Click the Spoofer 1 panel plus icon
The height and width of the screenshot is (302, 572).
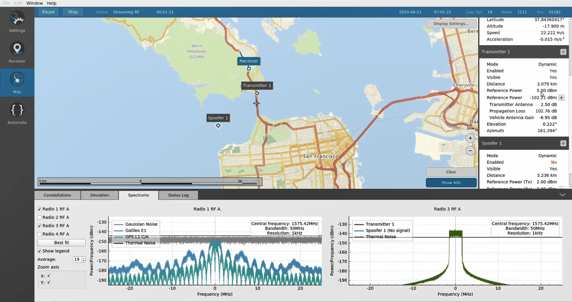tap(563, 143)
